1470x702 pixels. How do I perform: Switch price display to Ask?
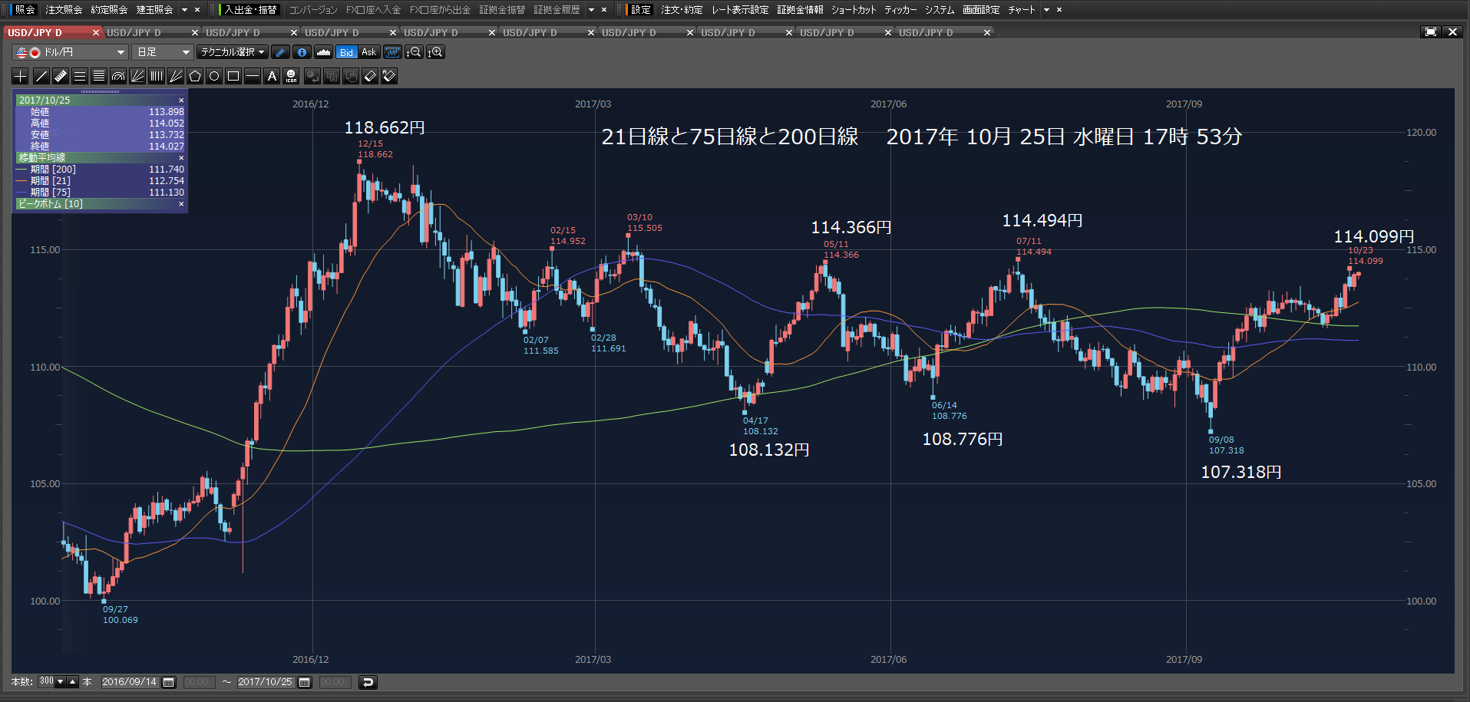tap(369, 52)
